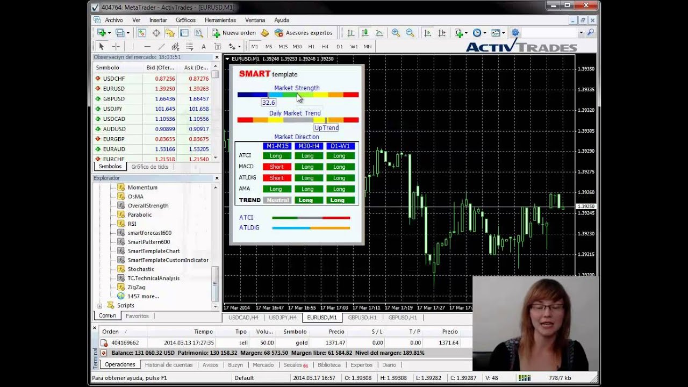Viewport: 688px width, 387px height.
Task: Open the arrows symbols tool
Action: tap(232, 47)
